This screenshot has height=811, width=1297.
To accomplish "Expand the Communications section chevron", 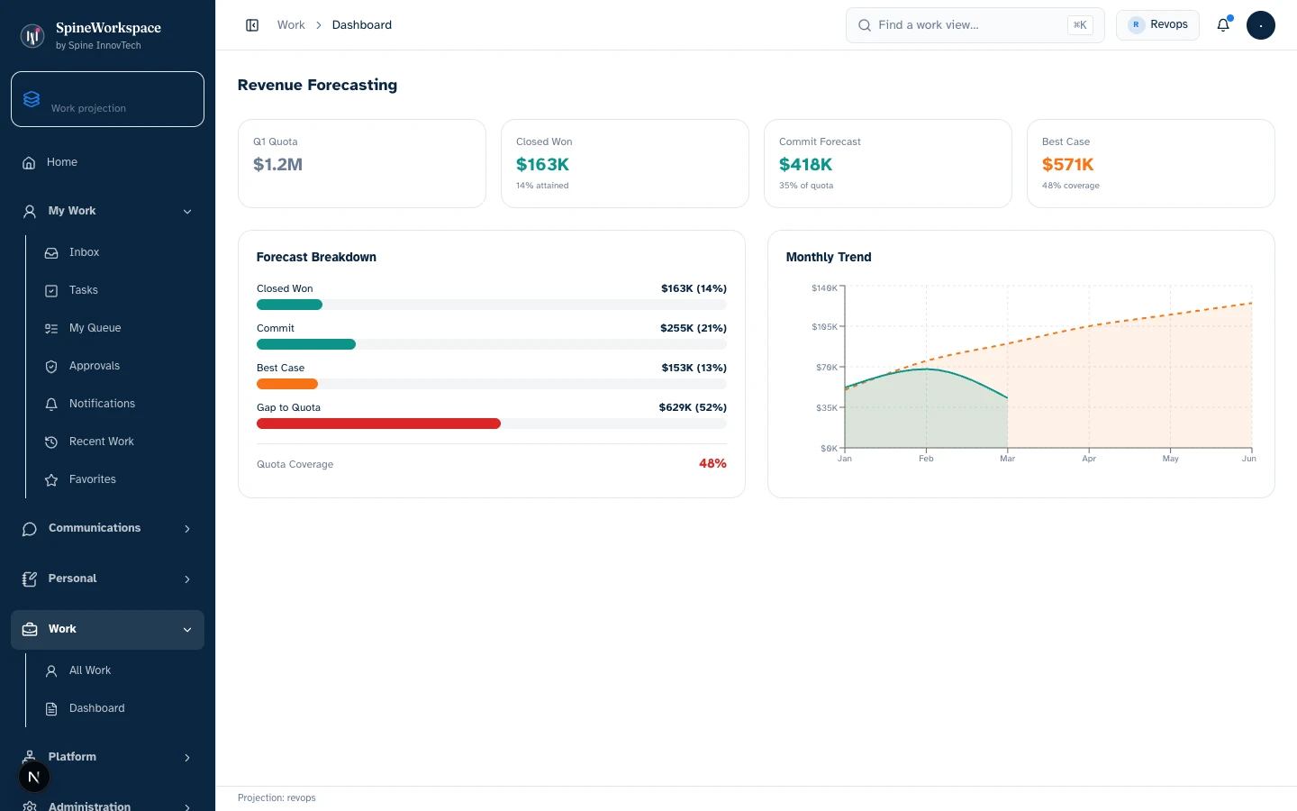I will pyautogui.click(x=187, y=529).
